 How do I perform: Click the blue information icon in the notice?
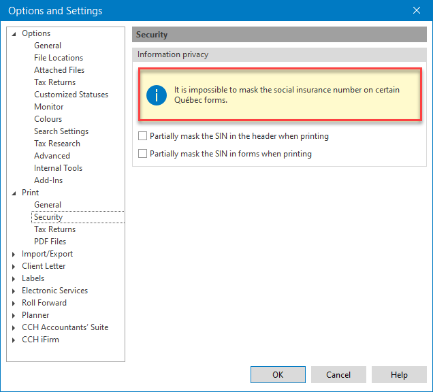click(x=156, y=95)
